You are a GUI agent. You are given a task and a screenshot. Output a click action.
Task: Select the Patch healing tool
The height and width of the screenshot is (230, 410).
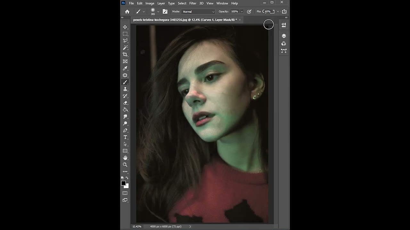pyautogui.click(x=125, y=75)
